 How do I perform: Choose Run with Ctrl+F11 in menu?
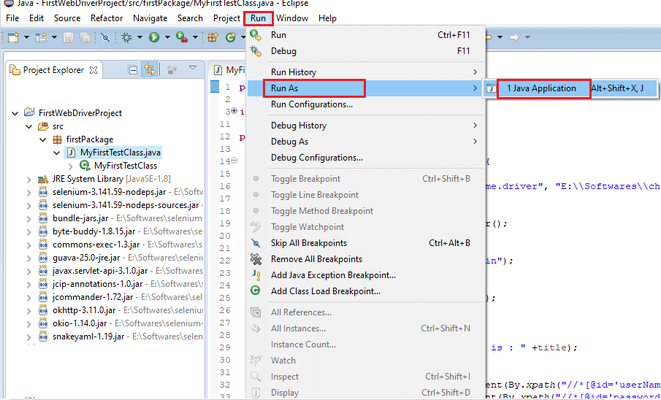click(x=366, y=35)
